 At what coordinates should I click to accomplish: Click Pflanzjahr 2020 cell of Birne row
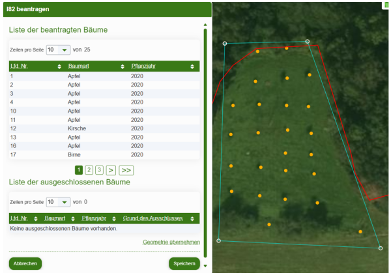[137, 154]
